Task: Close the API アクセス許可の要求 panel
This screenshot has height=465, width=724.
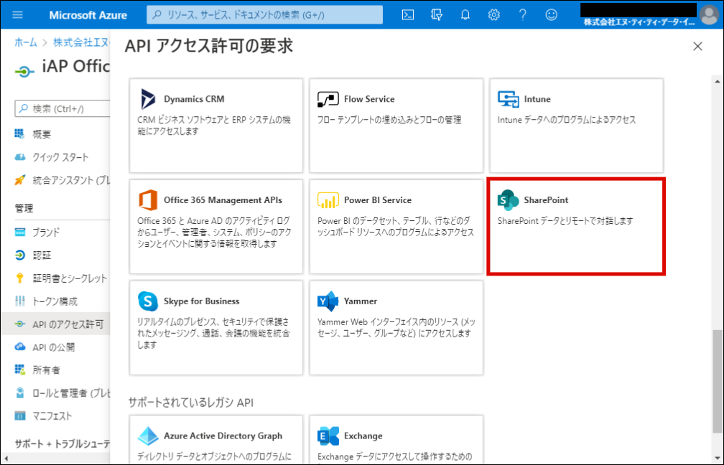Action: point(697,46)
